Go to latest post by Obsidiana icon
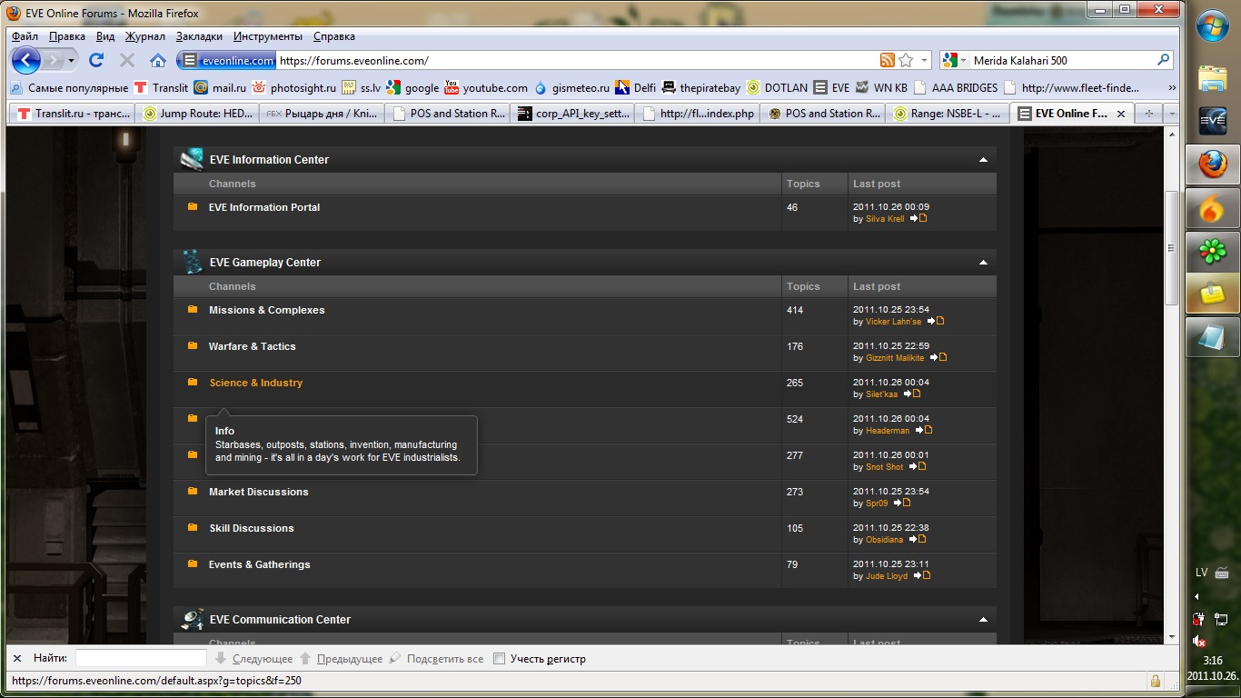 coord(918,539)
